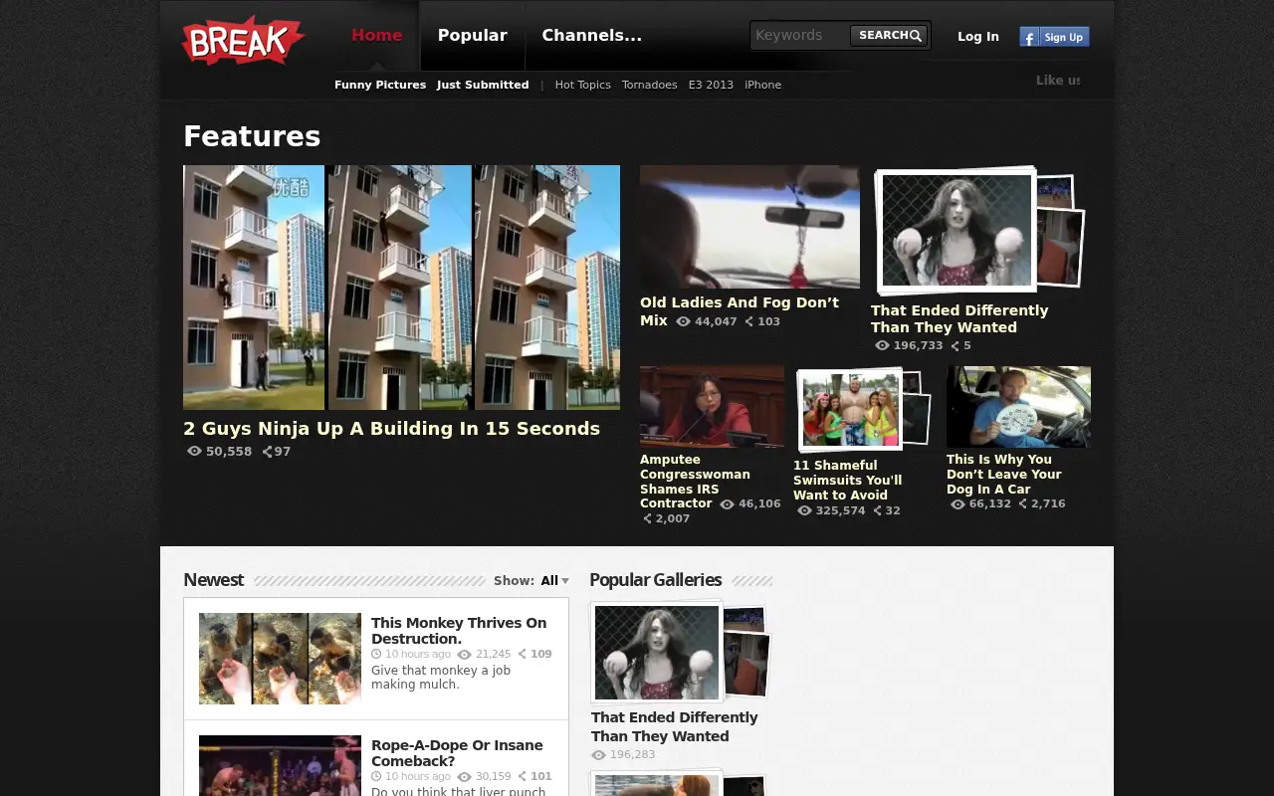Open Old Ladies And Fog video thumbnail
This screenshot has height=796, width=1274.
pyautogui.click(x=749, y=227)
